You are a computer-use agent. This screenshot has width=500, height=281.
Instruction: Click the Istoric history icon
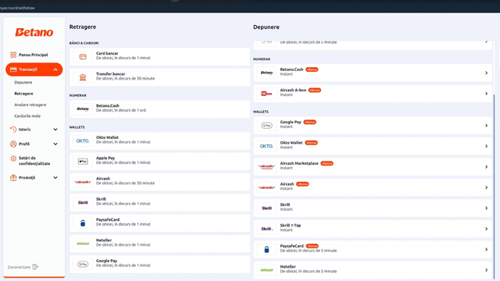13,130
